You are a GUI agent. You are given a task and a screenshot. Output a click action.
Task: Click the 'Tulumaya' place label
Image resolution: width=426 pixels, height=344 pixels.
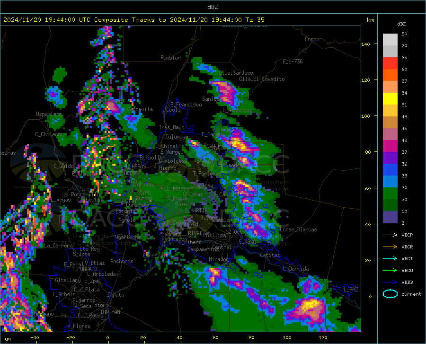pos(177,137)
